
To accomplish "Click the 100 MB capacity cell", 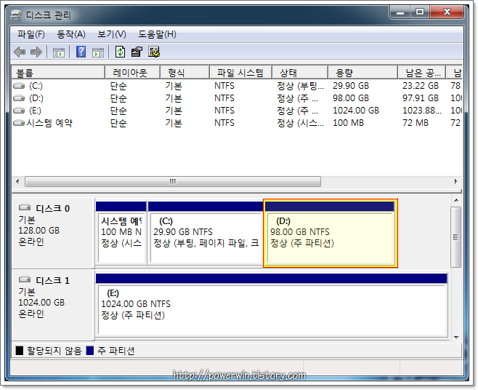I will pyautogui.click(x=348, y=123).
